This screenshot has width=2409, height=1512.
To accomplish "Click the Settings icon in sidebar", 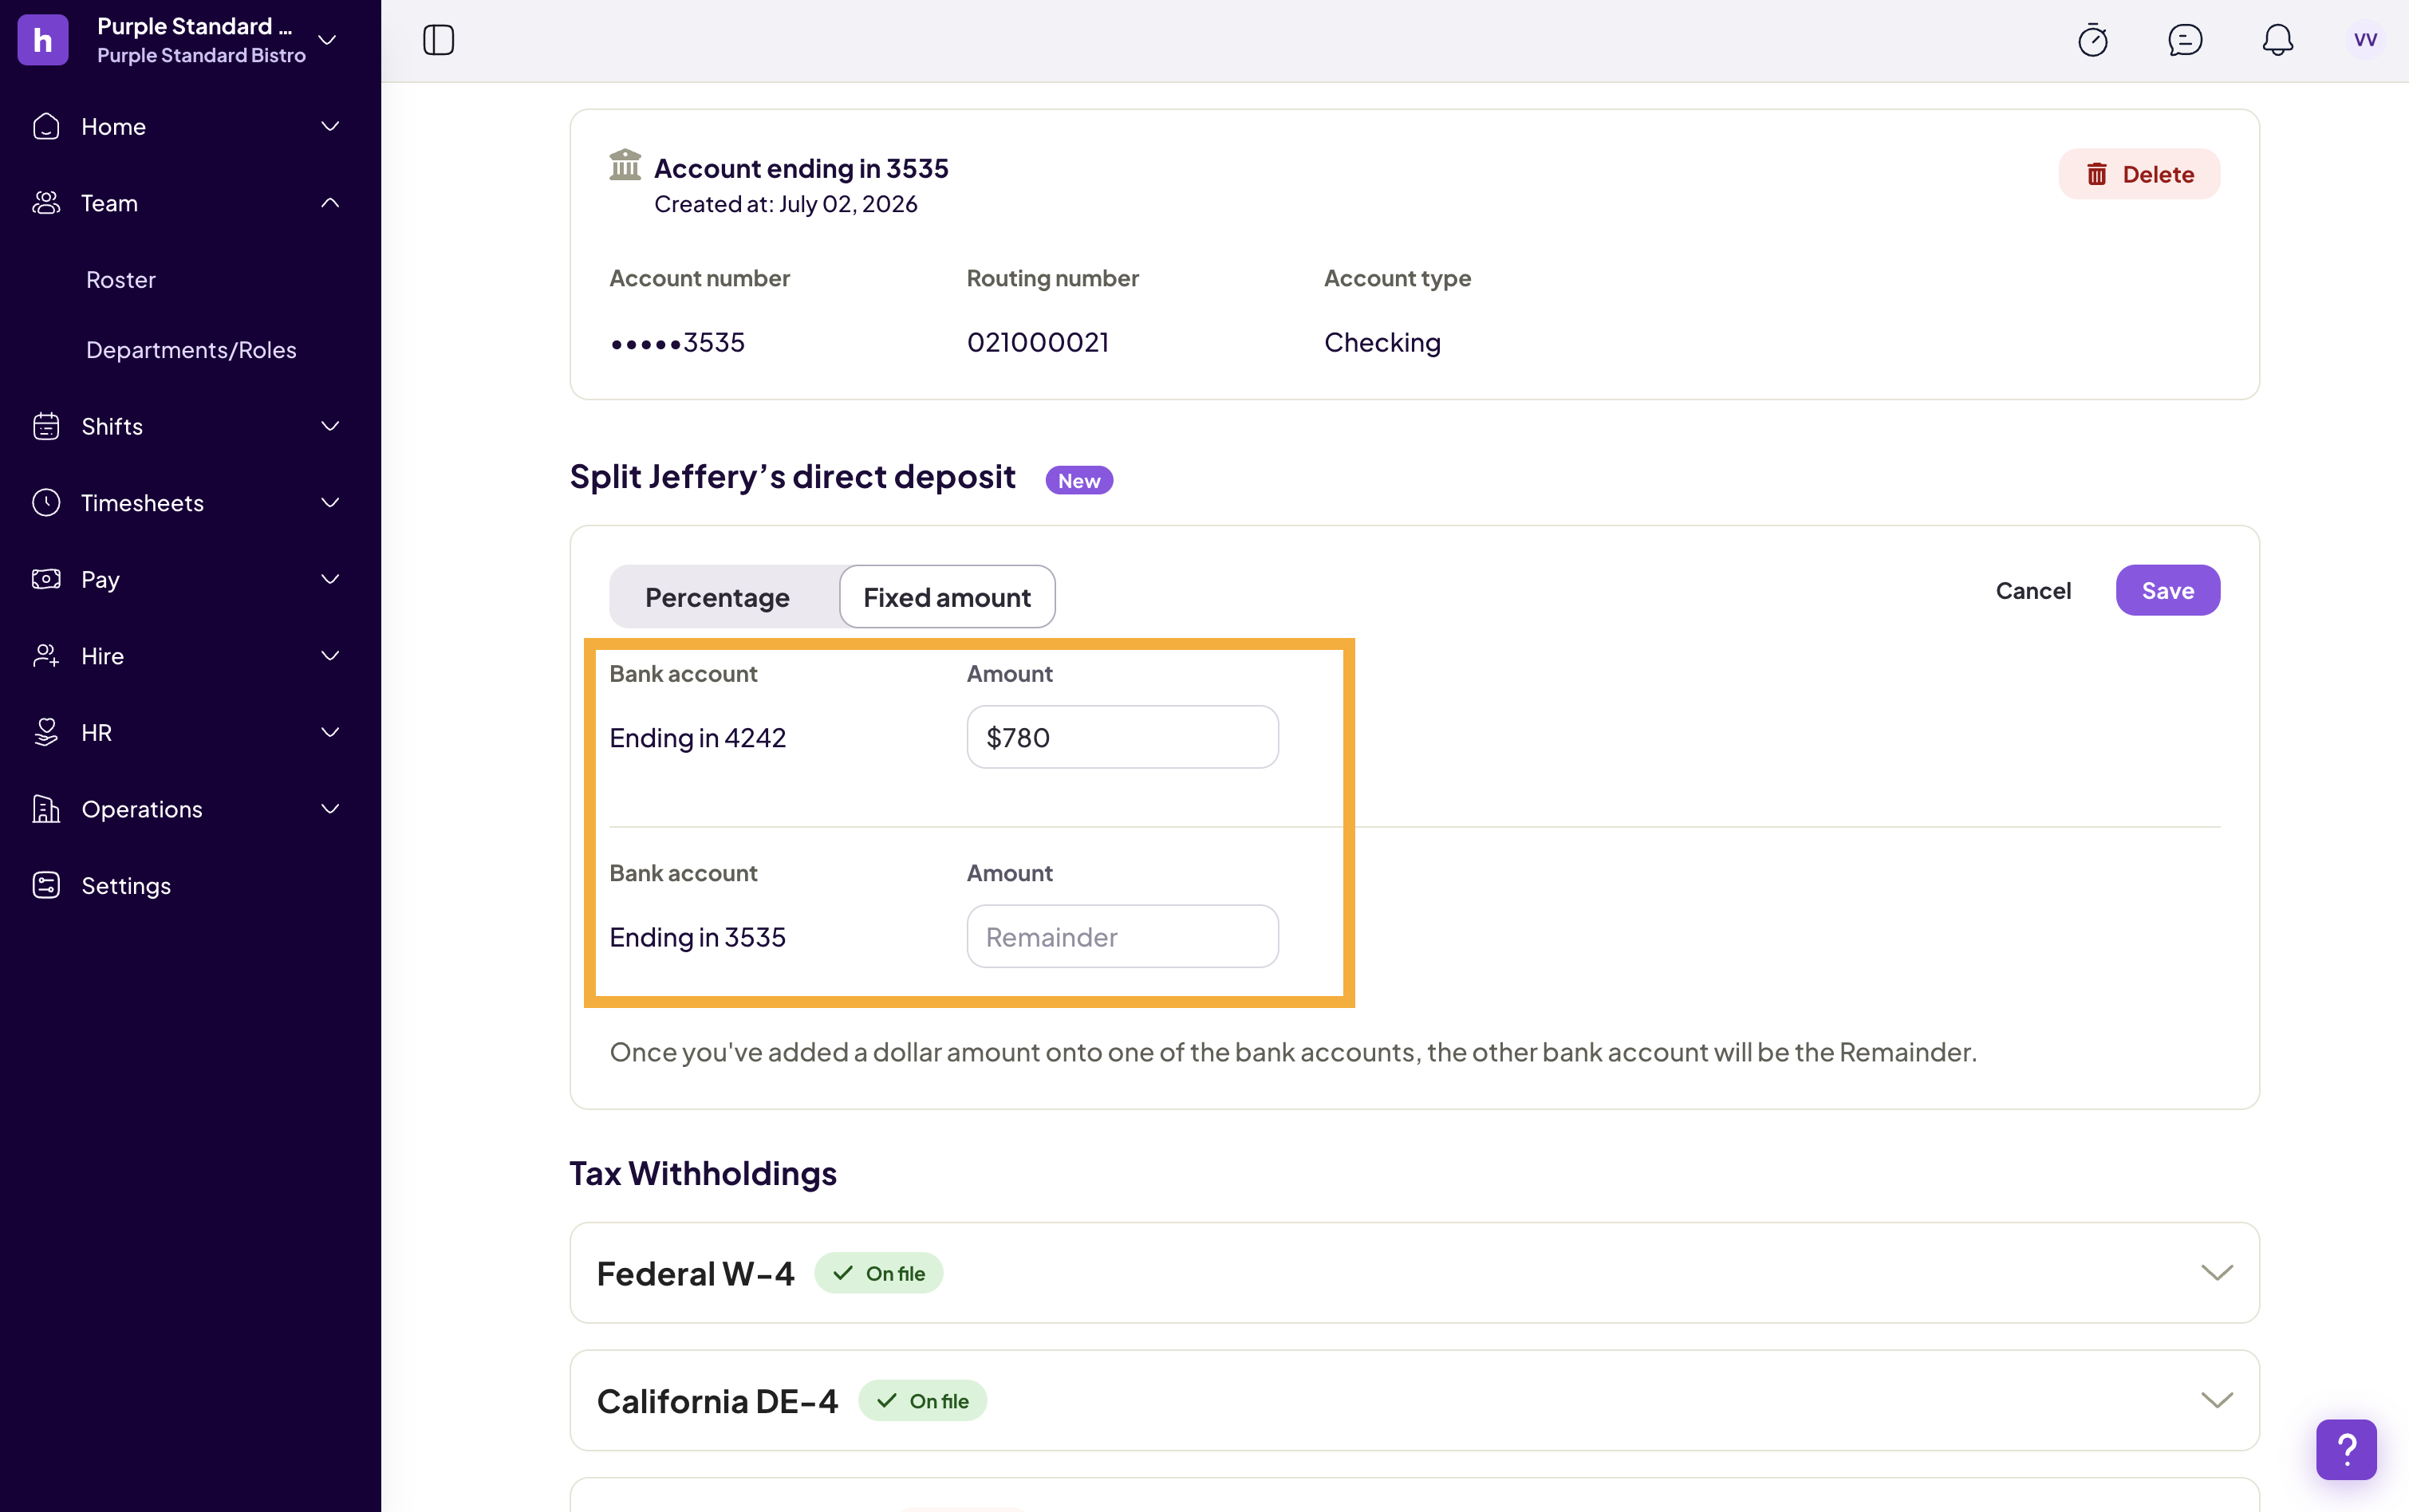I will click(46, 885).
